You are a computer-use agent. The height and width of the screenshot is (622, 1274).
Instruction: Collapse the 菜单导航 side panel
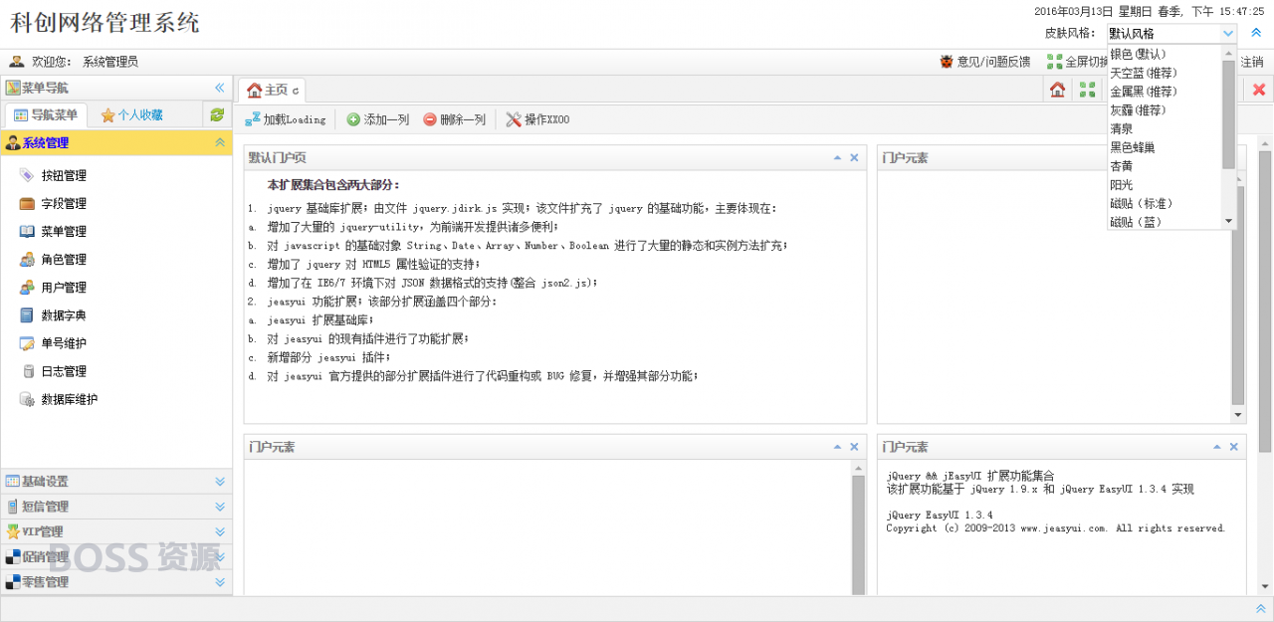click(x=220, y=88)
